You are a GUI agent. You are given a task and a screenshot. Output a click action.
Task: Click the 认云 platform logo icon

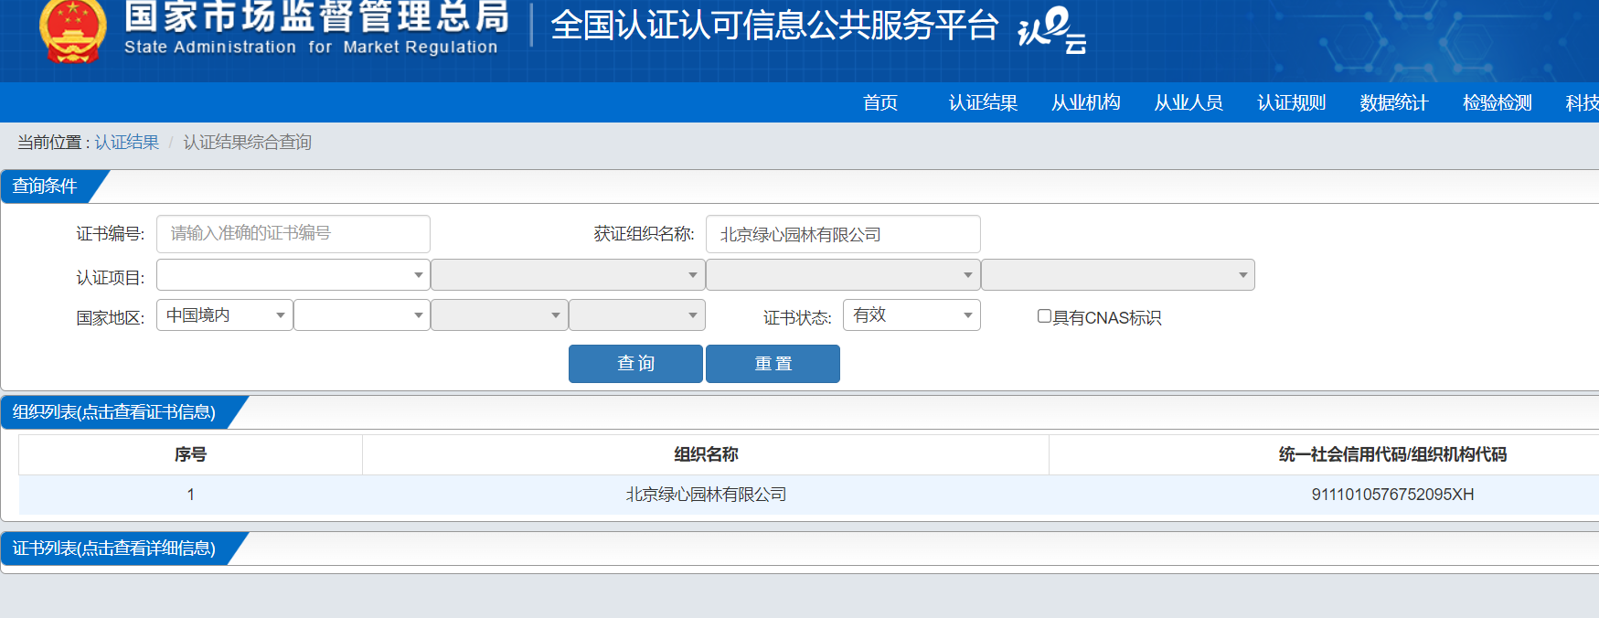(1052, 30)
